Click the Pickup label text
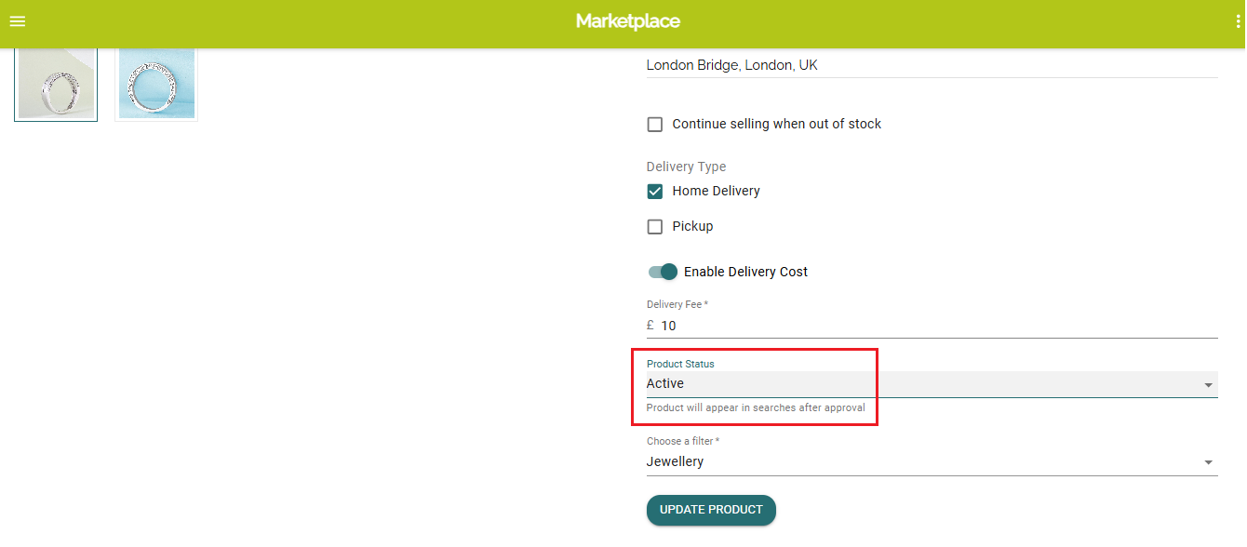Image resolution: width=1247 pixels, height=547 pixels. coord(692,226)
